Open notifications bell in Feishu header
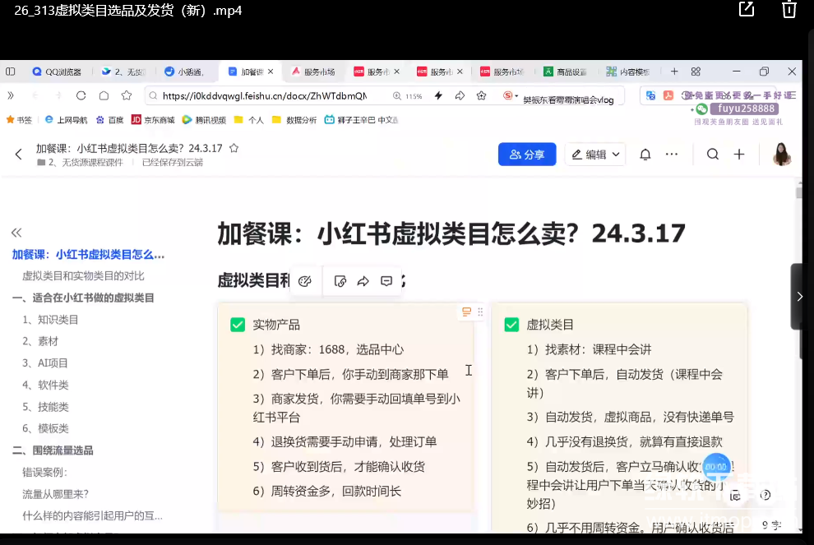The image size is (814, 545). 645,155
